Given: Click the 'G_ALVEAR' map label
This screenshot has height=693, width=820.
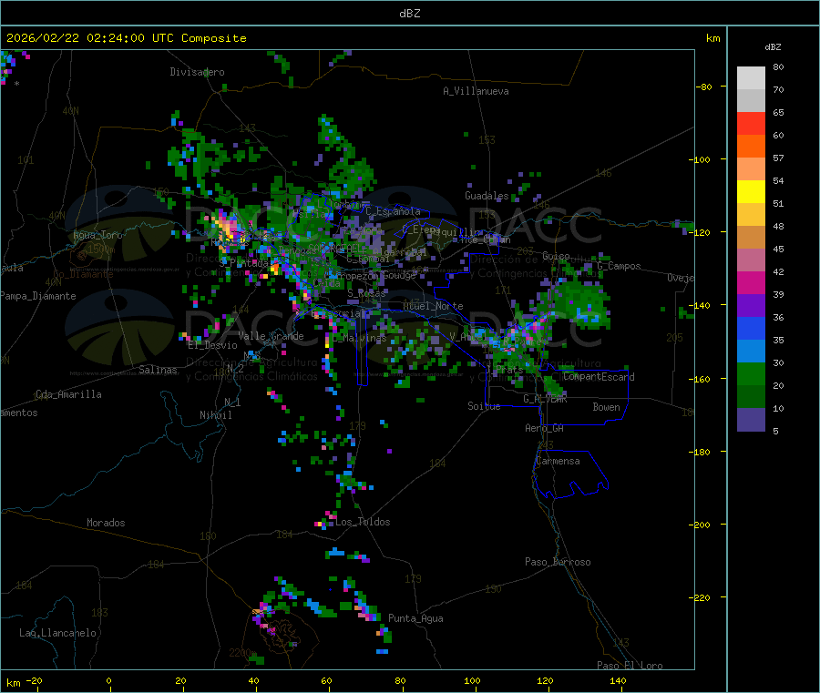Looking at the screenshot, I should (545, 399).
